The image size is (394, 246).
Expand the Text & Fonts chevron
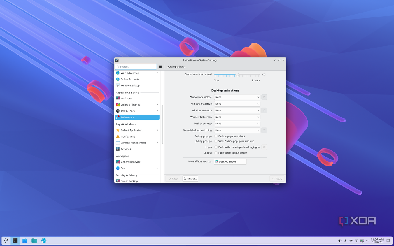157,111
